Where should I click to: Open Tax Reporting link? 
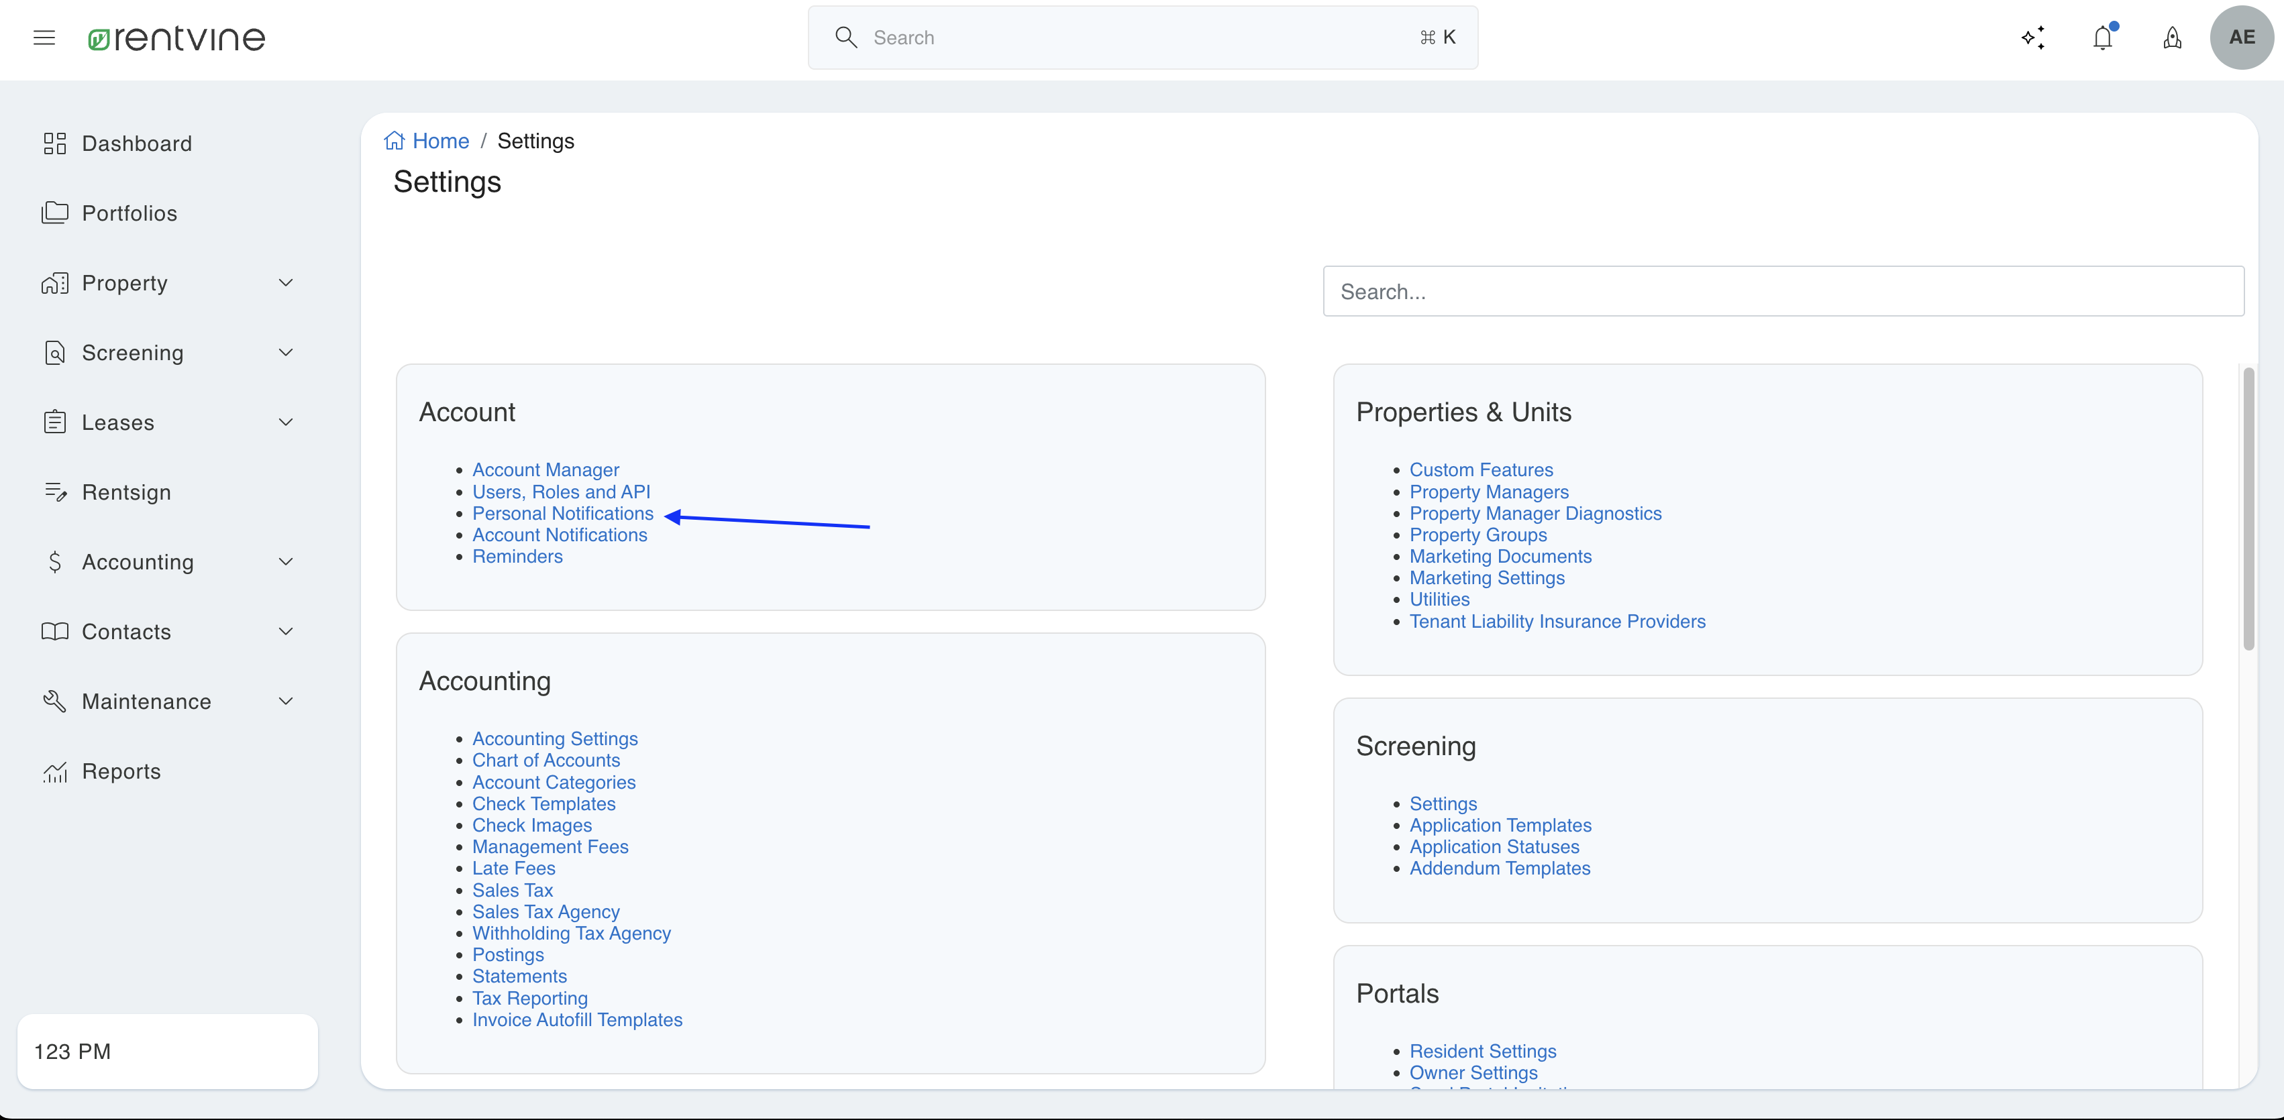530,998
